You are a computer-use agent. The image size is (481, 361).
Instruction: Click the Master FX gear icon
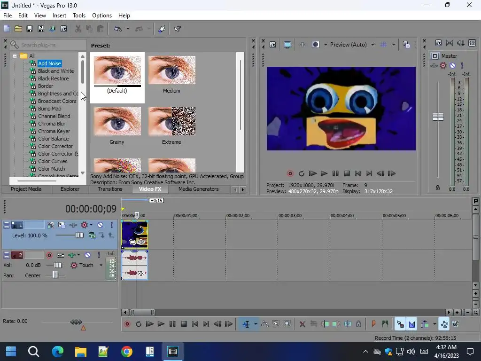coord(443,65)
